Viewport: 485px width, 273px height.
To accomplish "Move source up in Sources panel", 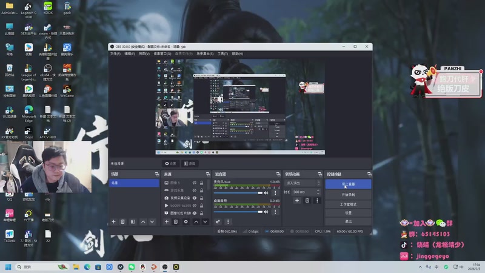I will click(x=196, y=221).
